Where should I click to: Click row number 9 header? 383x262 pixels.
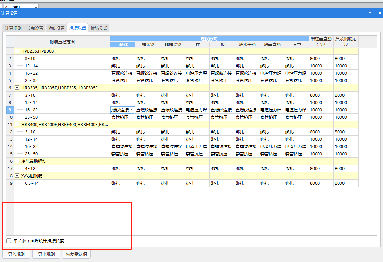point(10,110)
